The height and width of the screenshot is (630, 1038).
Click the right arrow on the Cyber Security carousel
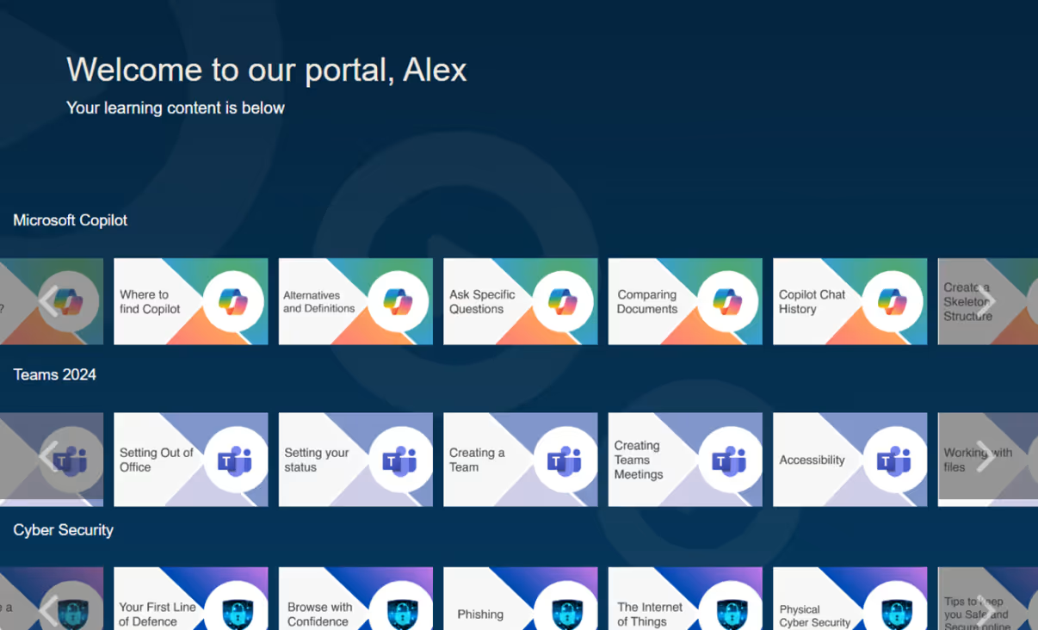986,611
